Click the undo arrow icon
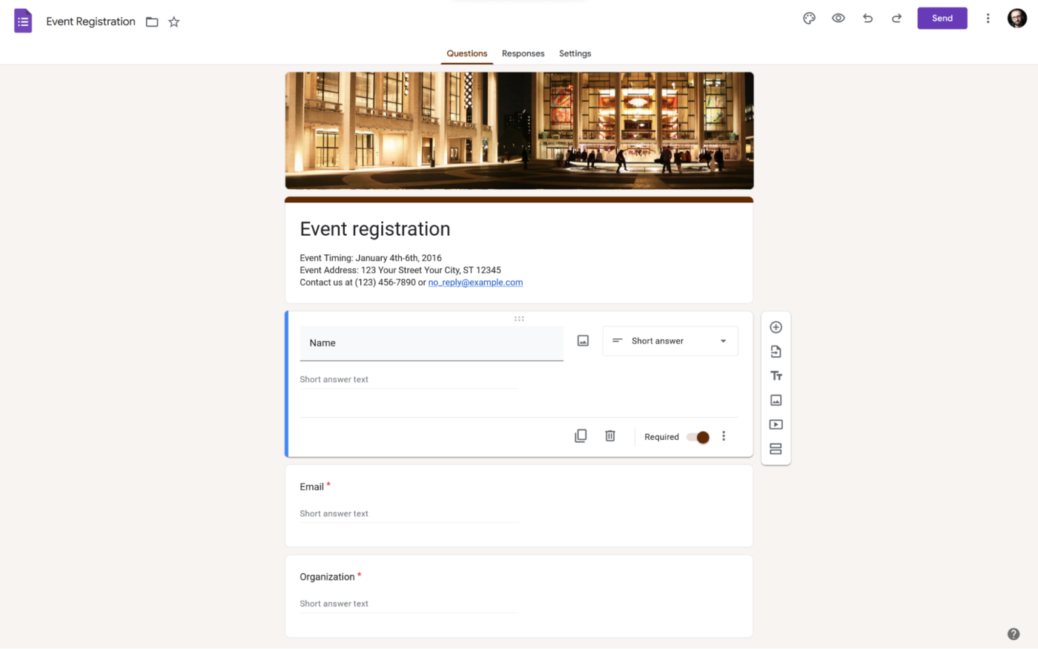The image size is (1038, 649). [867, 19]
